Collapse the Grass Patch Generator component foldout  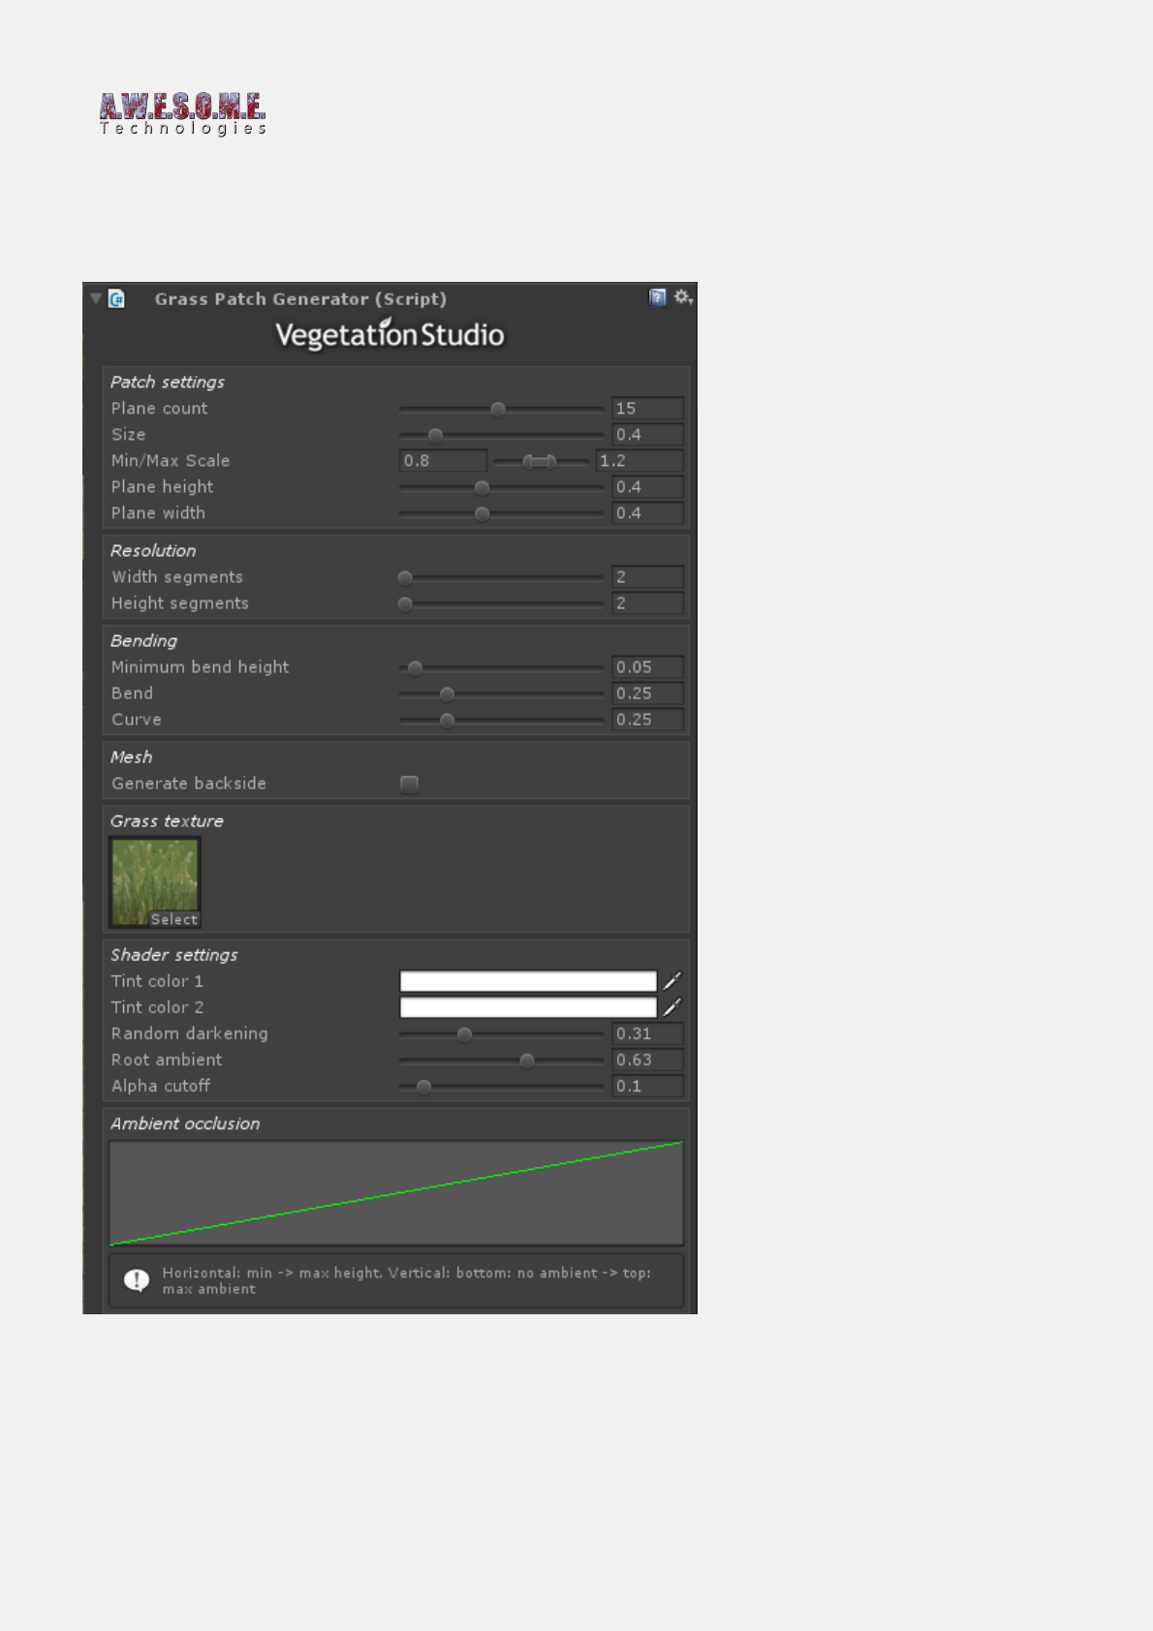coord(96,298)
